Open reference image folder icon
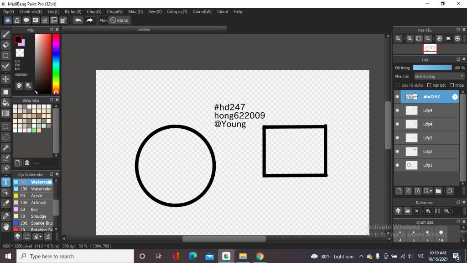 [x=407, y=211]
